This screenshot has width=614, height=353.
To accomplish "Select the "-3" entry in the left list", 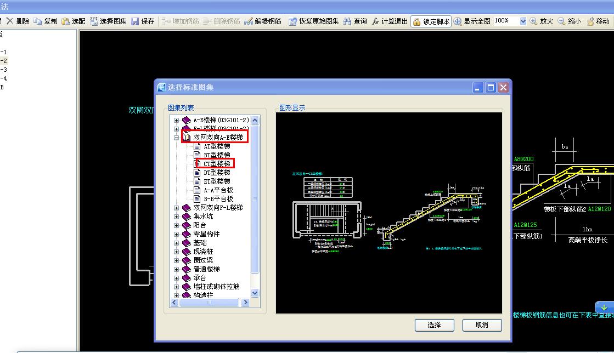I will tap(3, 70).
